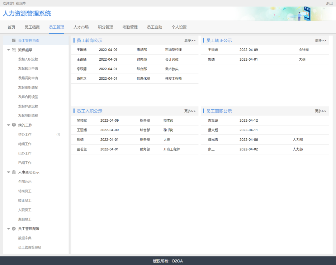Log out using the 退出 link

tap(329, 3)
